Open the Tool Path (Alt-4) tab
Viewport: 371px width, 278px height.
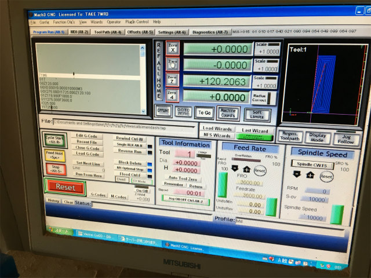[x=108, y=32]
